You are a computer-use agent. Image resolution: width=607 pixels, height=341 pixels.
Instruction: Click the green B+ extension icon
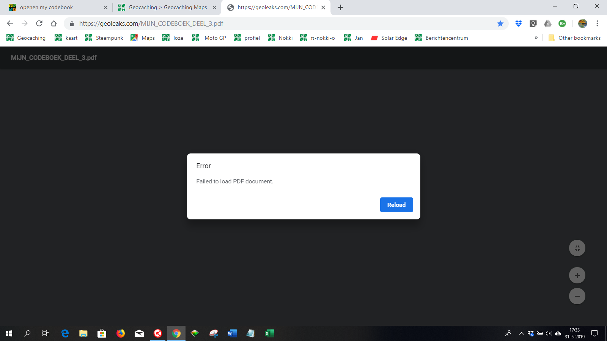point(562,23)
